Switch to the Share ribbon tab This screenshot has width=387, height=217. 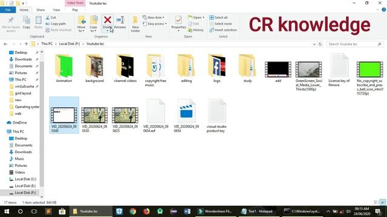click(x=41, y=10)
